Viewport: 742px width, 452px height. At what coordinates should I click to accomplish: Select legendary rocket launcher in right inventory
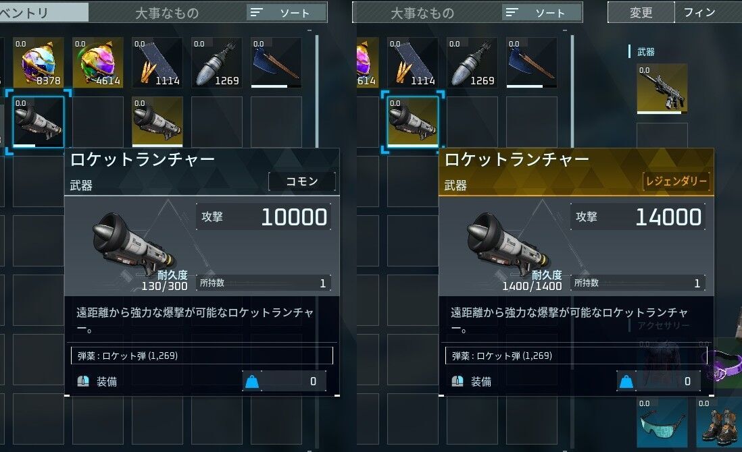[413, 122]
